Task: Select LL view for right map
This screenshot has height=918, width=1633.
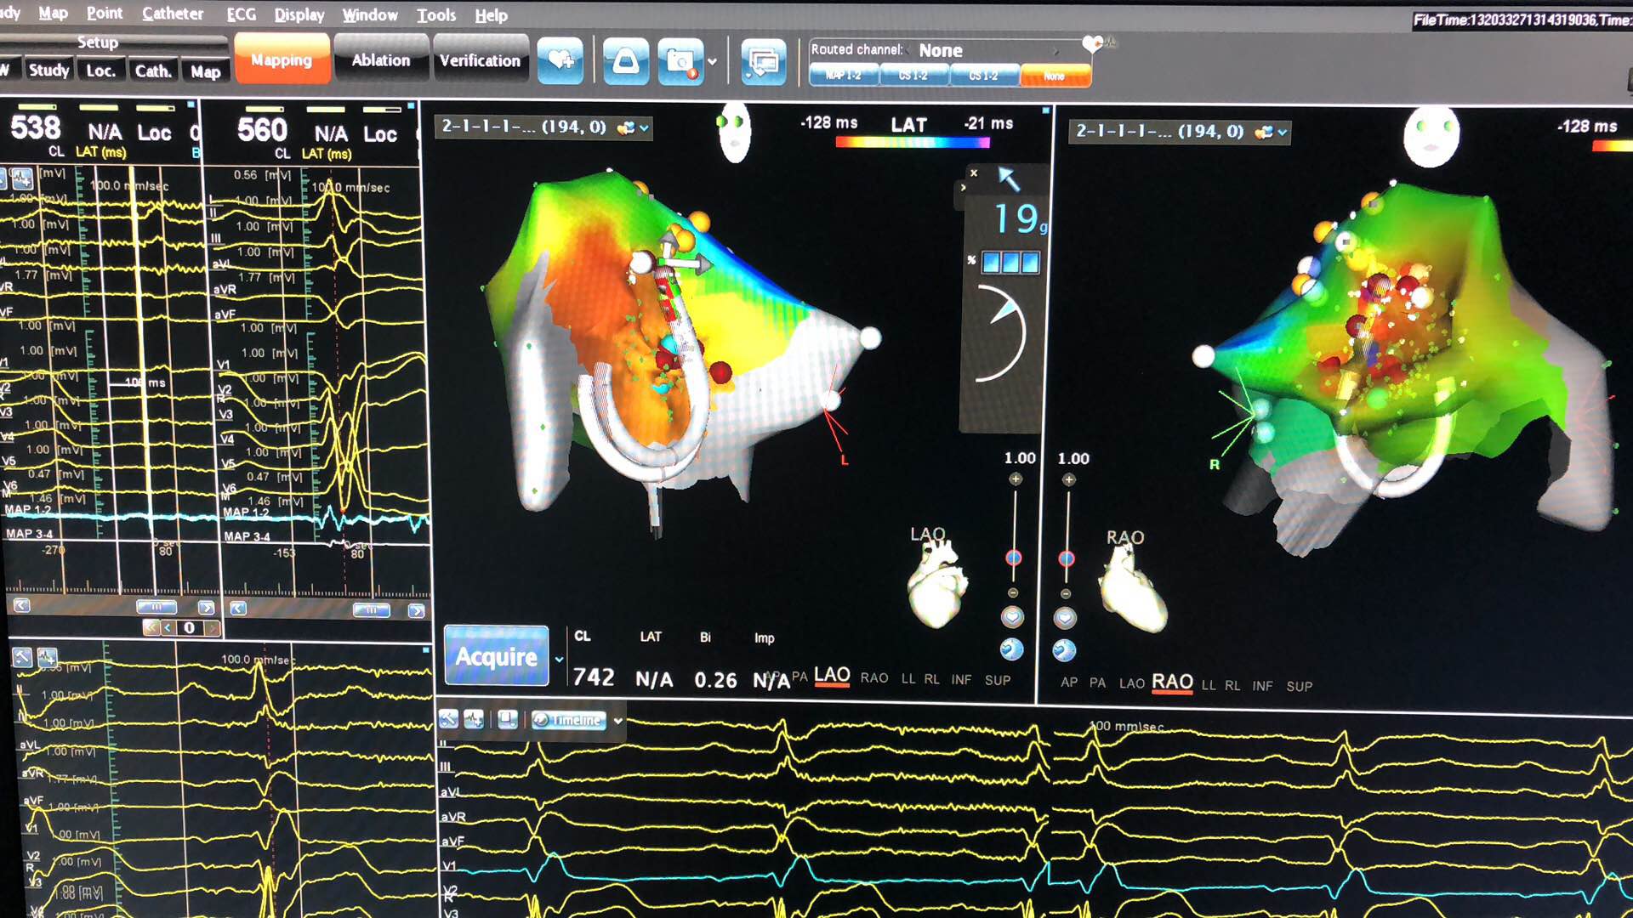Action: 1209,685
